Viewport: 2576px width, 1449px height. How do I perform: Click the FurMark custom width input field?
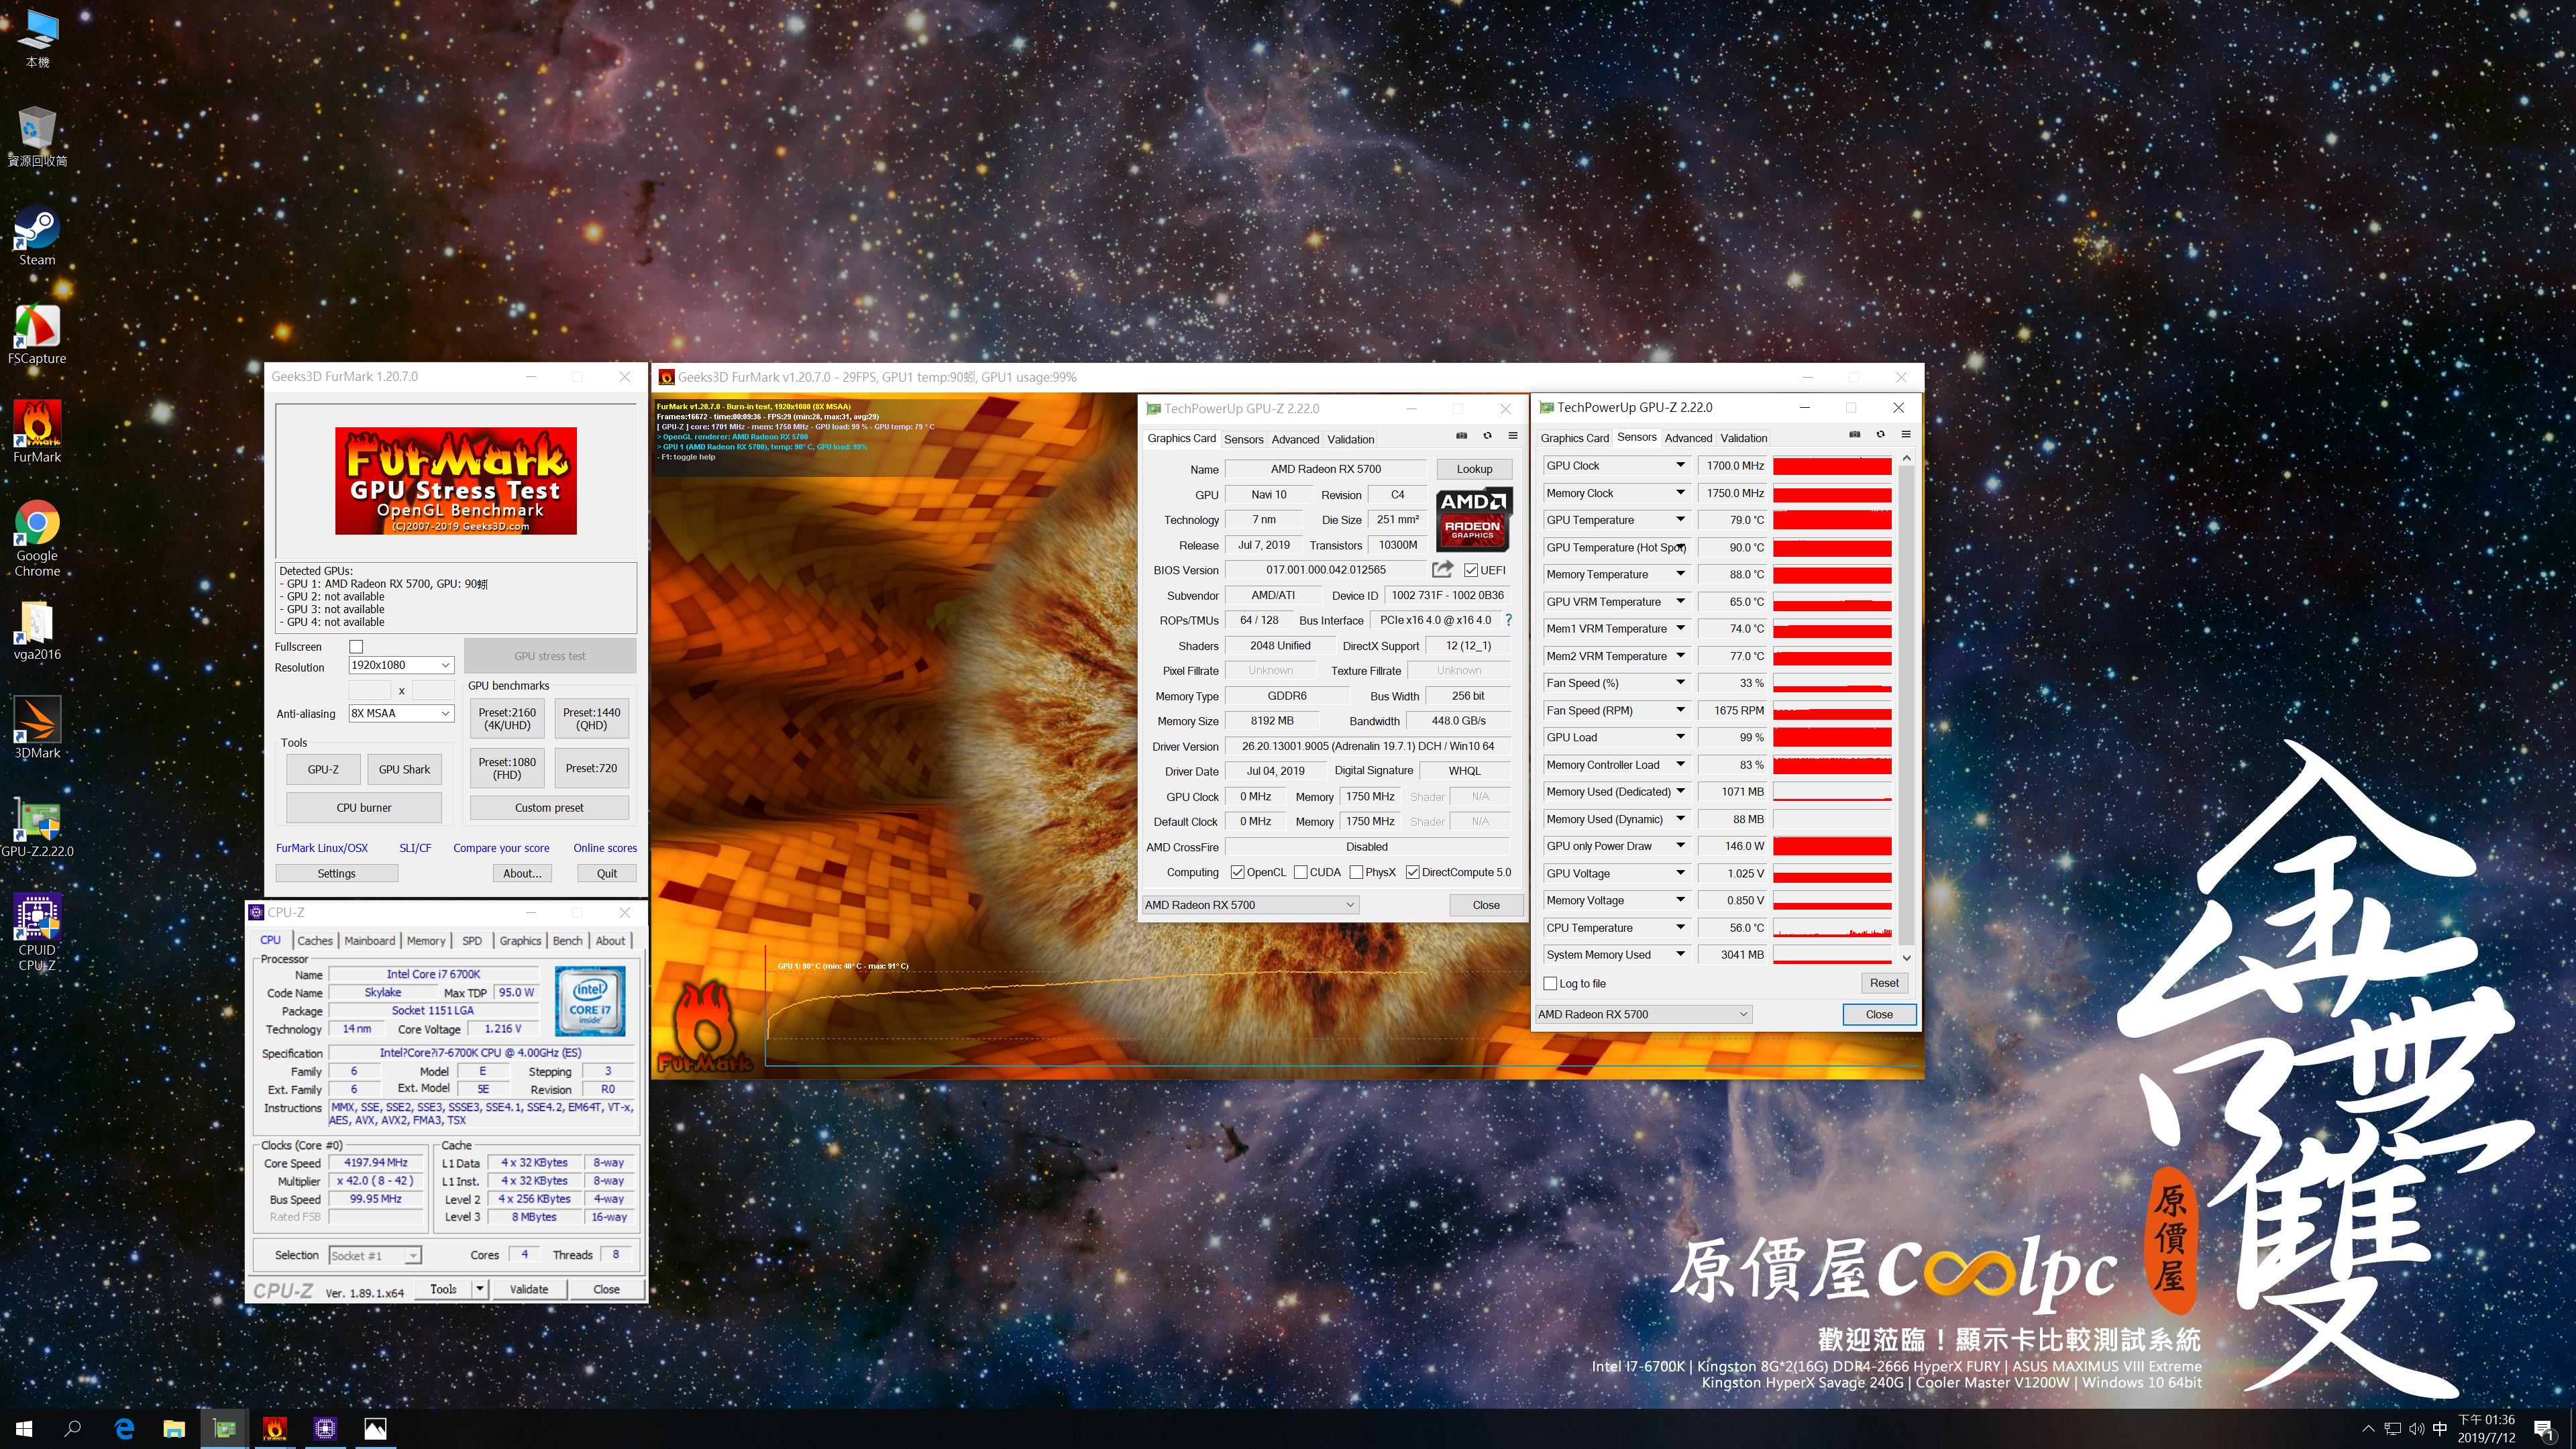(x=369, y=690)
